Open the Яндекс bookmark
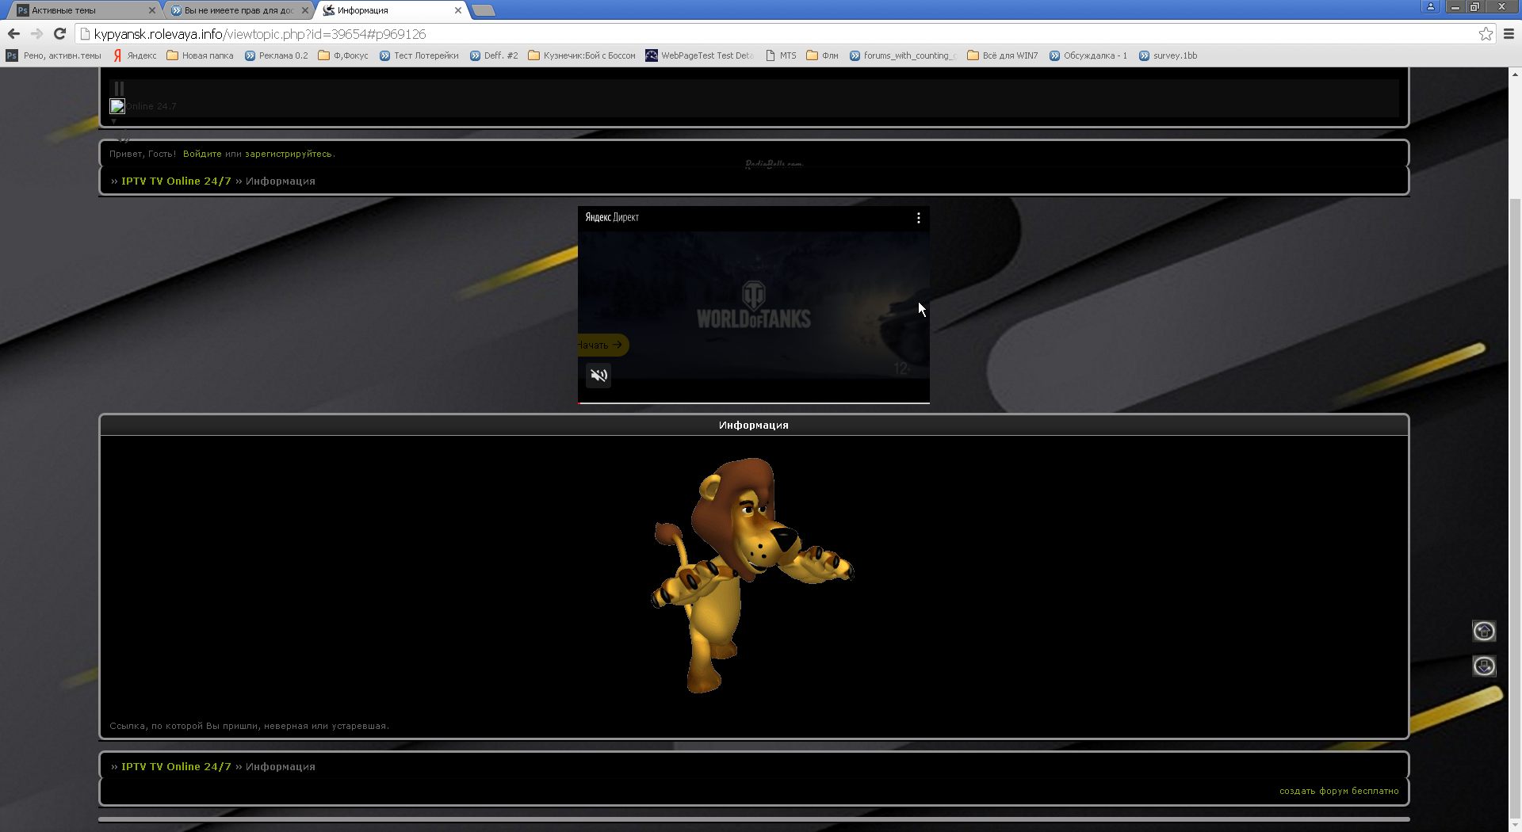Screen dimensions: 1522x832 click(135, 55)
